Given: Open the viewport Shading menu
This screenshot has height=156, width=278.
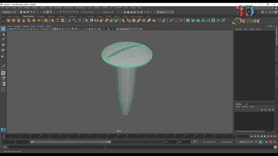Looking at the screenshot, I should [17, 26].
